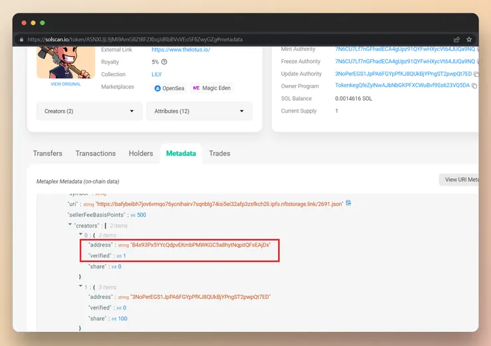The width and height of the screenshot is (491, 346).
Task: Click the Current Supply value 1
Action: pos(336,111)
